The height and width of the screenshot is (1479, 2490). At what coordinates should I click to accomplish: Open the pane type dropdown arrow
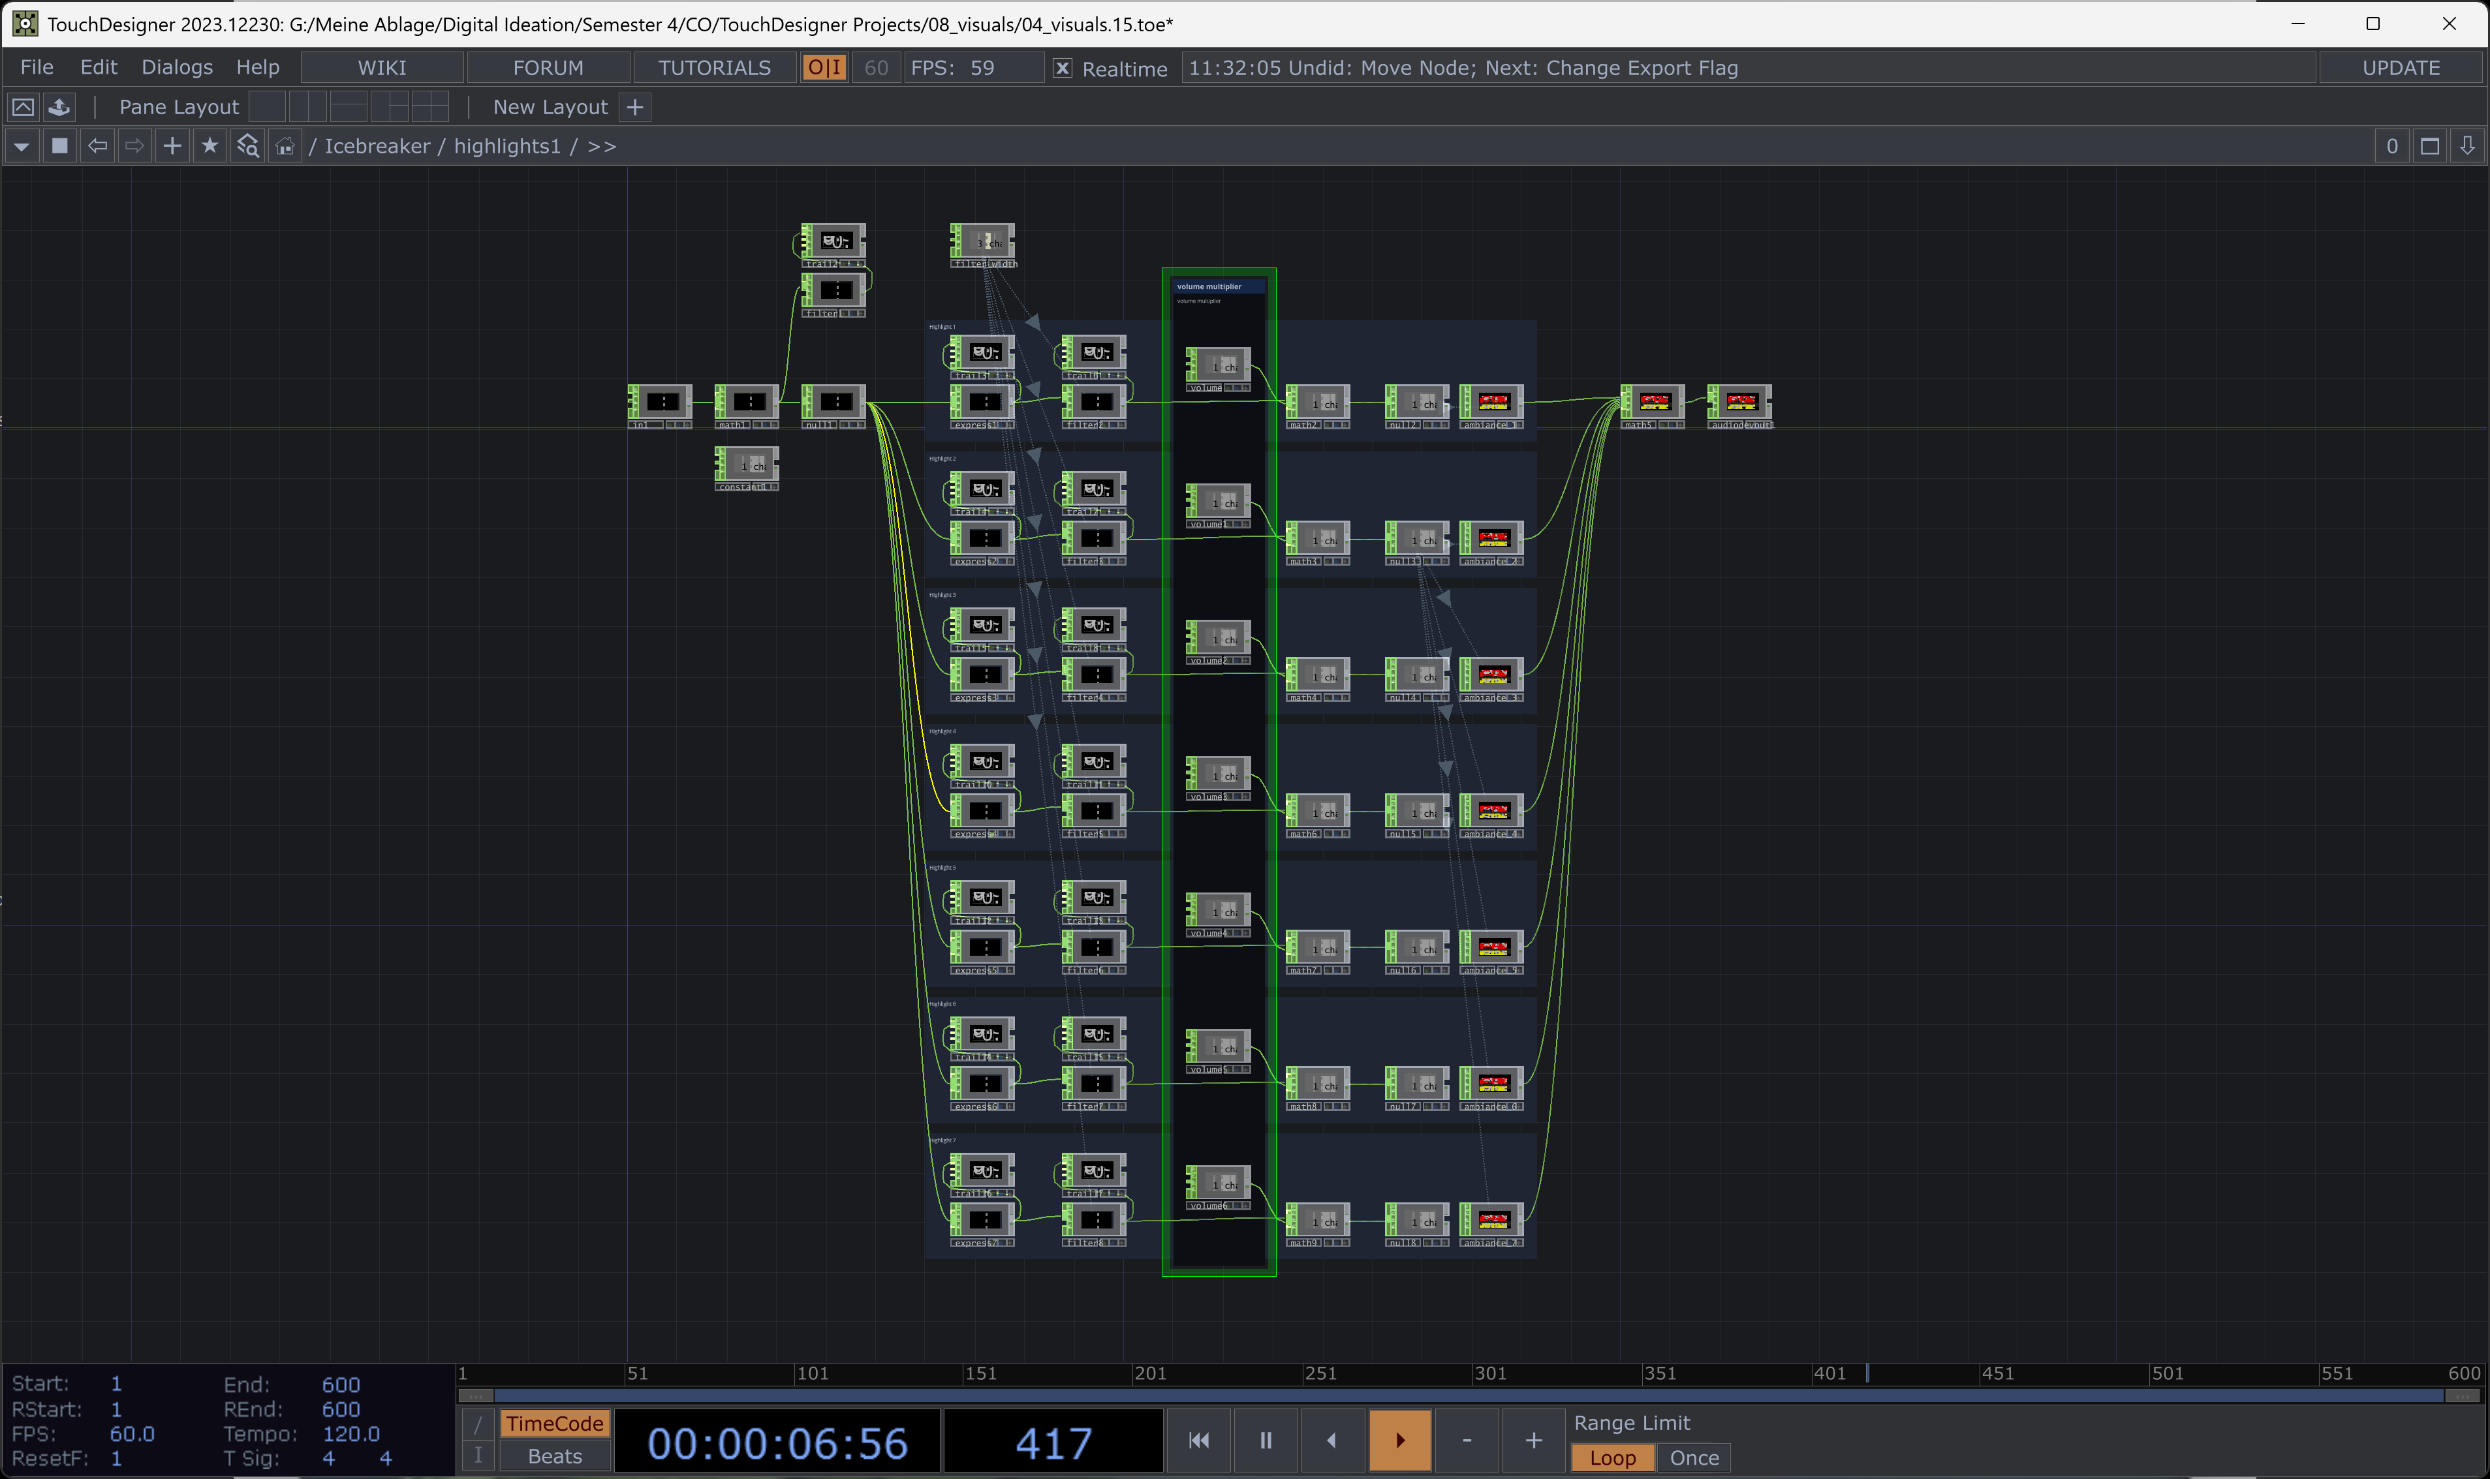coord(21,147)
